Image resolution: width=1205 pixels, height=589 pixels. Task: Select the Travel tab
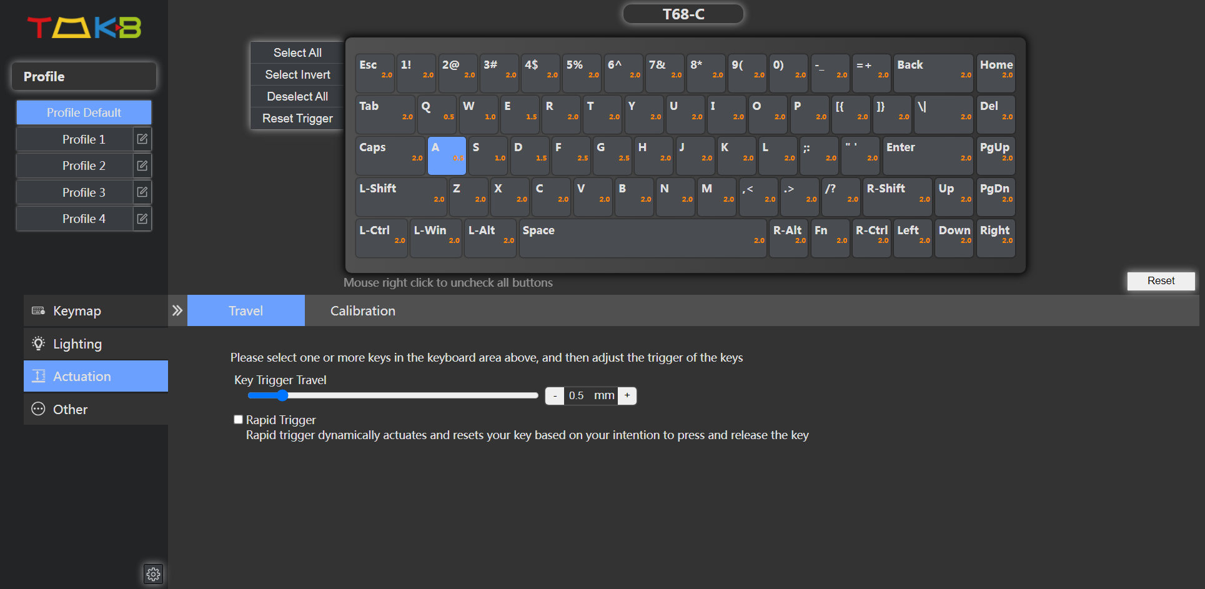[245, 311]
